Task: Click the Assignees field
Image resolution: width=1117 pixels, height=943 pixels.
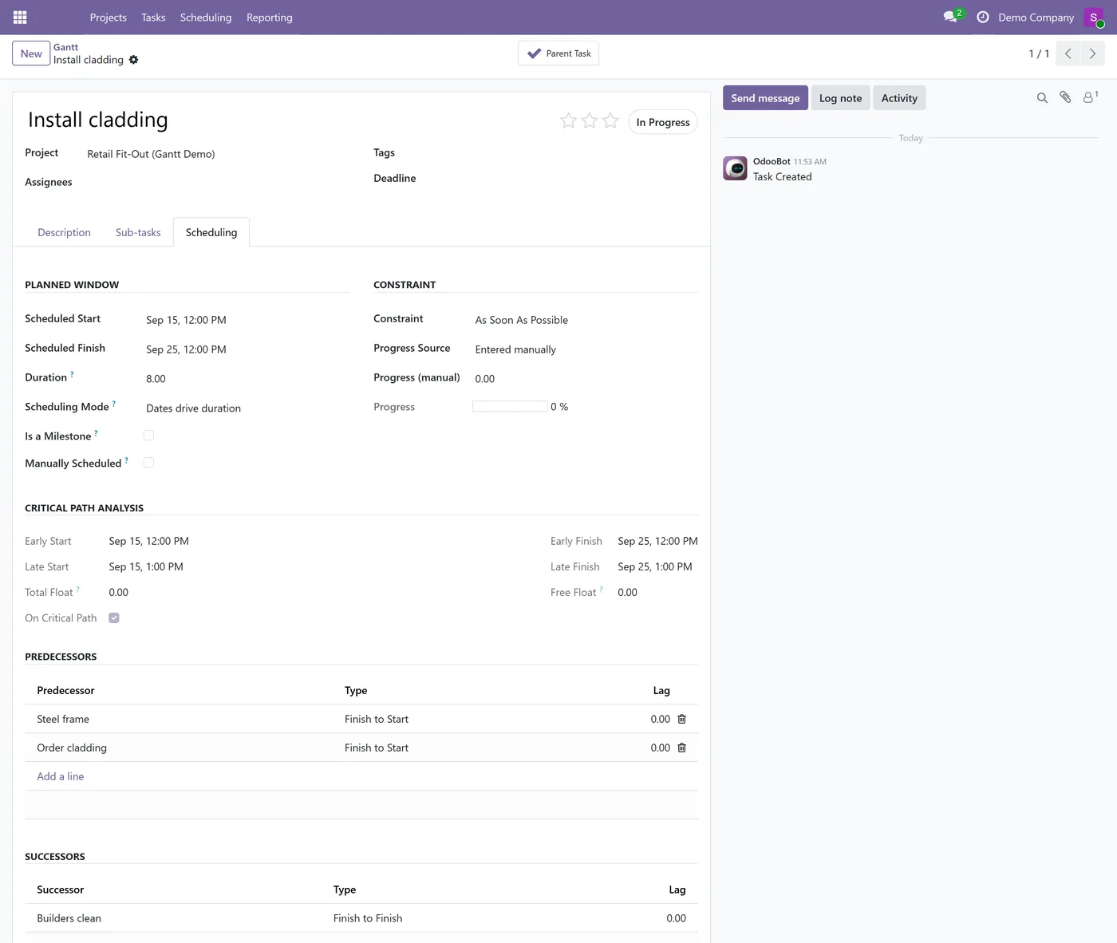Action: (x=217, y=183)
